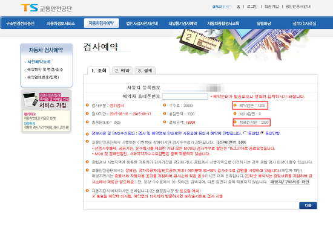Click the 감면이벤트 참여 button

231,142
